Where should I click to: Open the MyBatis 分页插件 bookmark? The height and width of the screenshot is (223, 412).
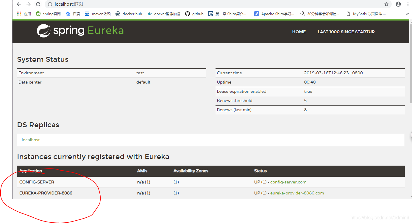pyautogui.click(x=366, y=14)
